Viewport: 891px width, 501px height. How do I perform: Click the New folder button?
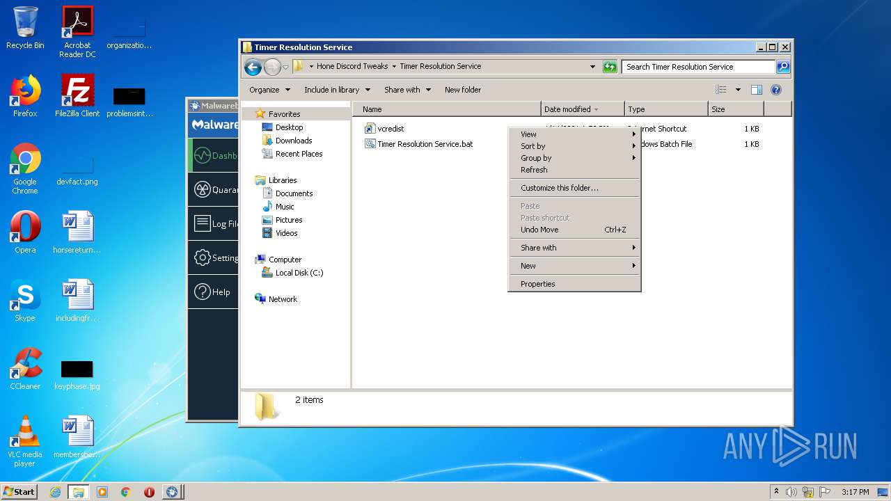point(463,90)
